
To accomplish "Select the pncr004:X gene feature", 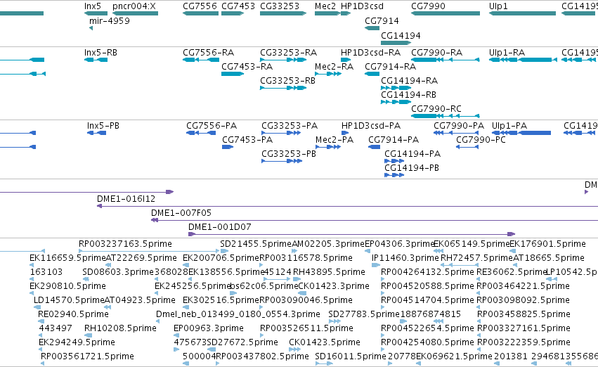I will coord(135,13).
